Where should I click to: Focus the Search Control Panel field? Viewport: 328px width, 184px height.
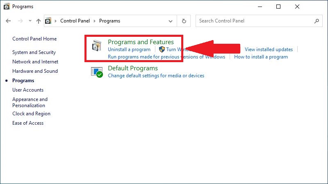pyautogui.click(x=254, y=21)
